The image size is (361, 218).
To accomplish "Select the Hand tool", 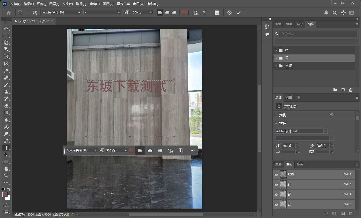I will (x=6, y=168).
